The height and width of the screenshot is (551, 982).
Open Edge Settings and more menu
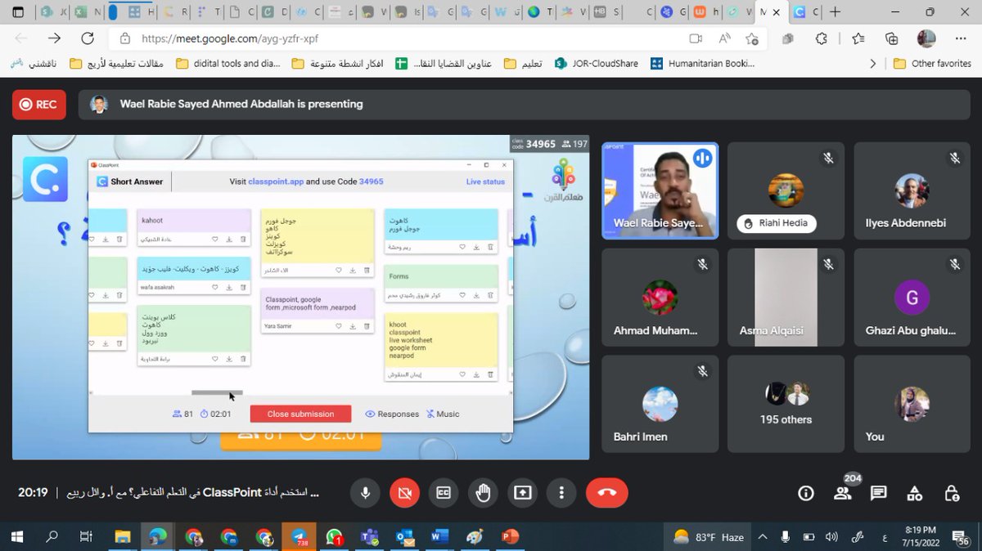961,38
